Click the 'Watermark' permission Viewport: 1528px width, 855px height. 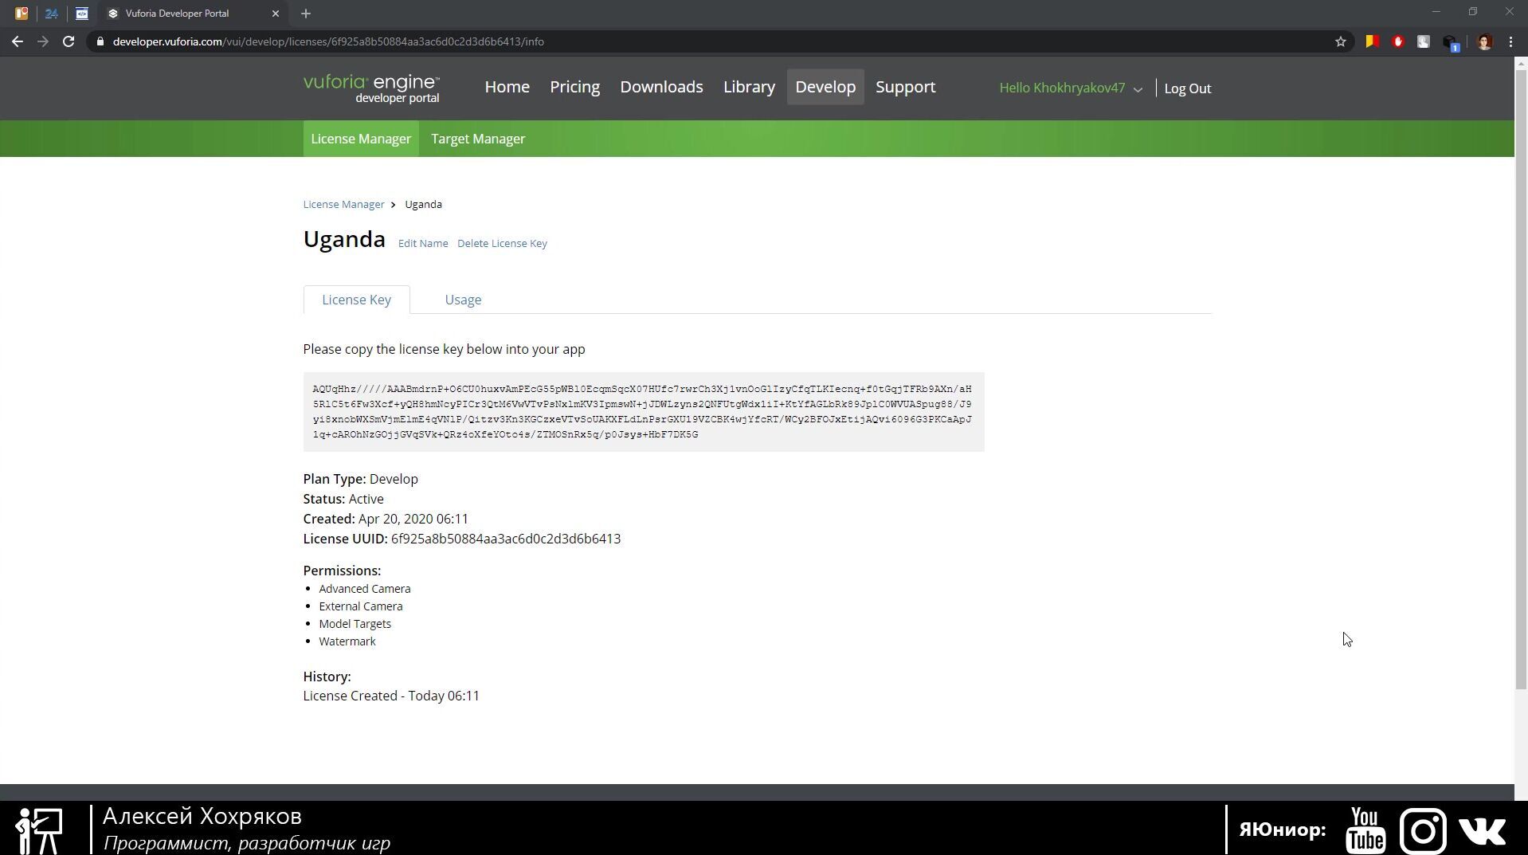click(347, 641)
